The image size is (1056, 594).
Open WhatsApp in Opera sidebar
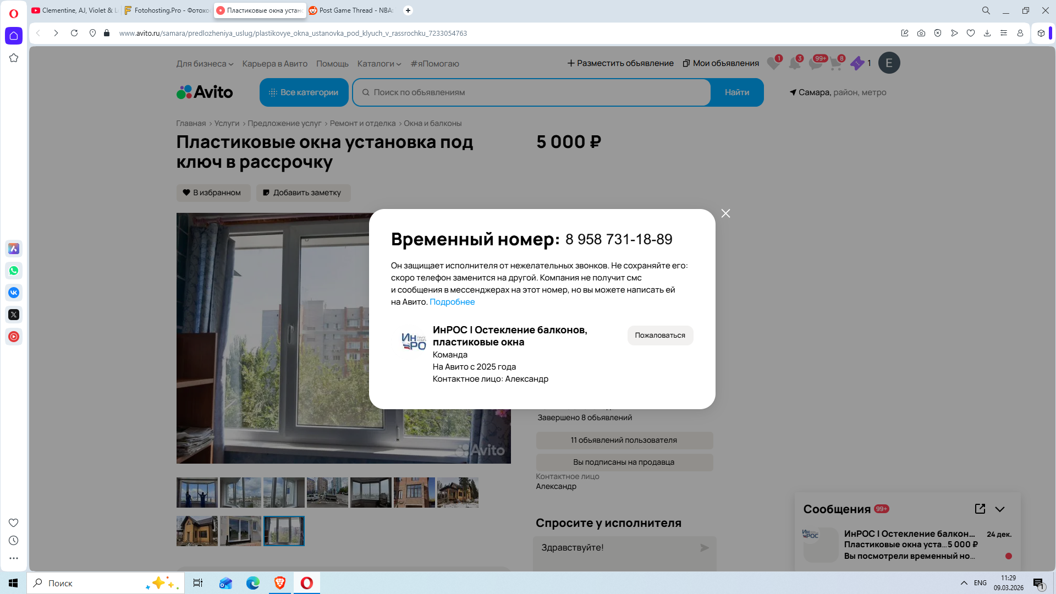coord(14,271)
